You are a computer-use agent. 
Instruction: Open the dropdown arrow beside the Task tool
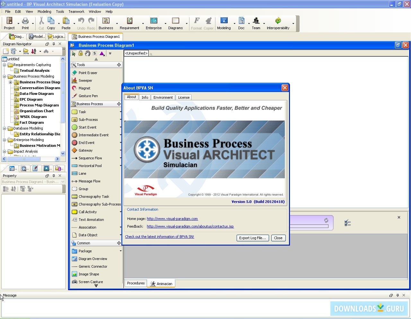click(120, 112)
